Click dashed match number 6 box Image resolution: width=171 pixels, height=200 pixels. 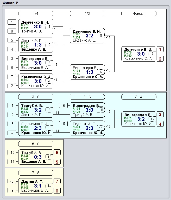[101, 72]
